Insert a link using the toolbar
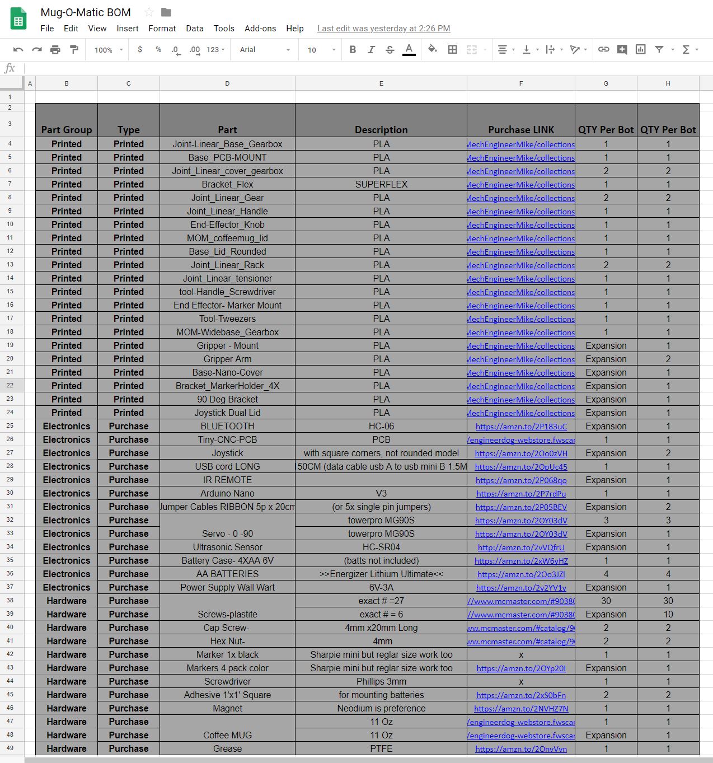The image size is (713, 763). point(603,50)
